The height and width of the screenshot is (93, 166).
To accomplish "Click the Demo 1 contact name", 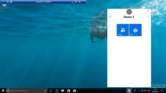I will 129,17.
